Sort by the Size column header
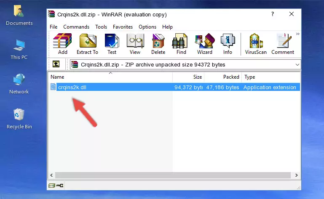Viewport: 324px width, 199px height. pos(188,77)
